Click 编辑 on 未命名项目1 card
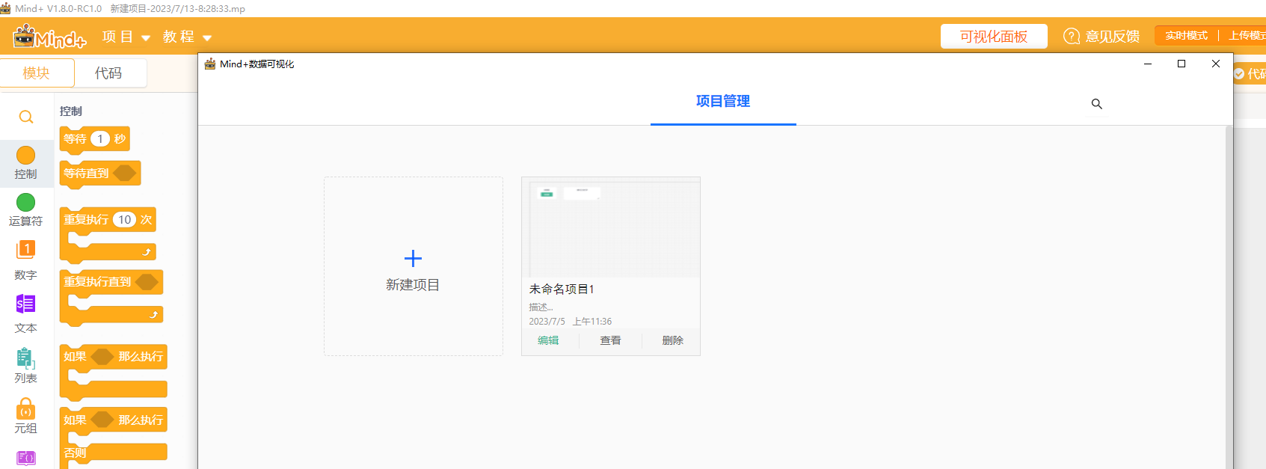Viewport: 1266px width, 469px height. tap(548, 340)
